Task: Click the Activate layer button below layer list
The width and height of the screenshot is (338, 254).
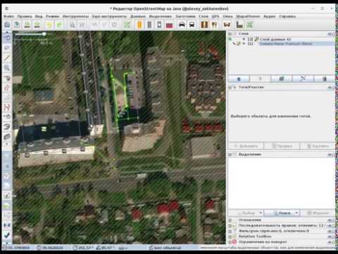Action: [282, 79]
